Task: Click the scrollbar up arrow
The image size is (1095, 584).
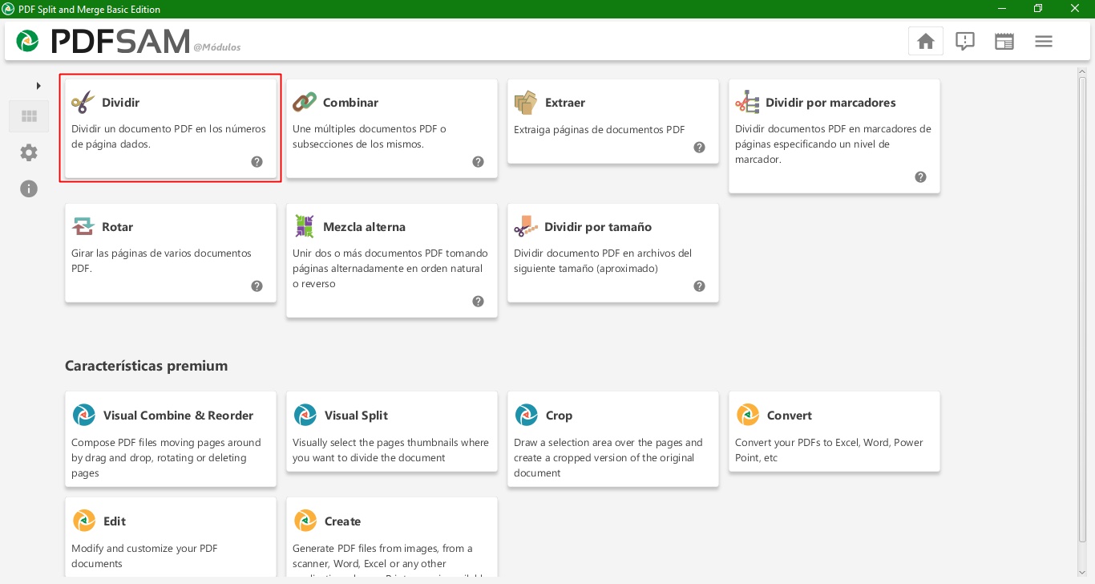Action: click(x=1083, y=71)
